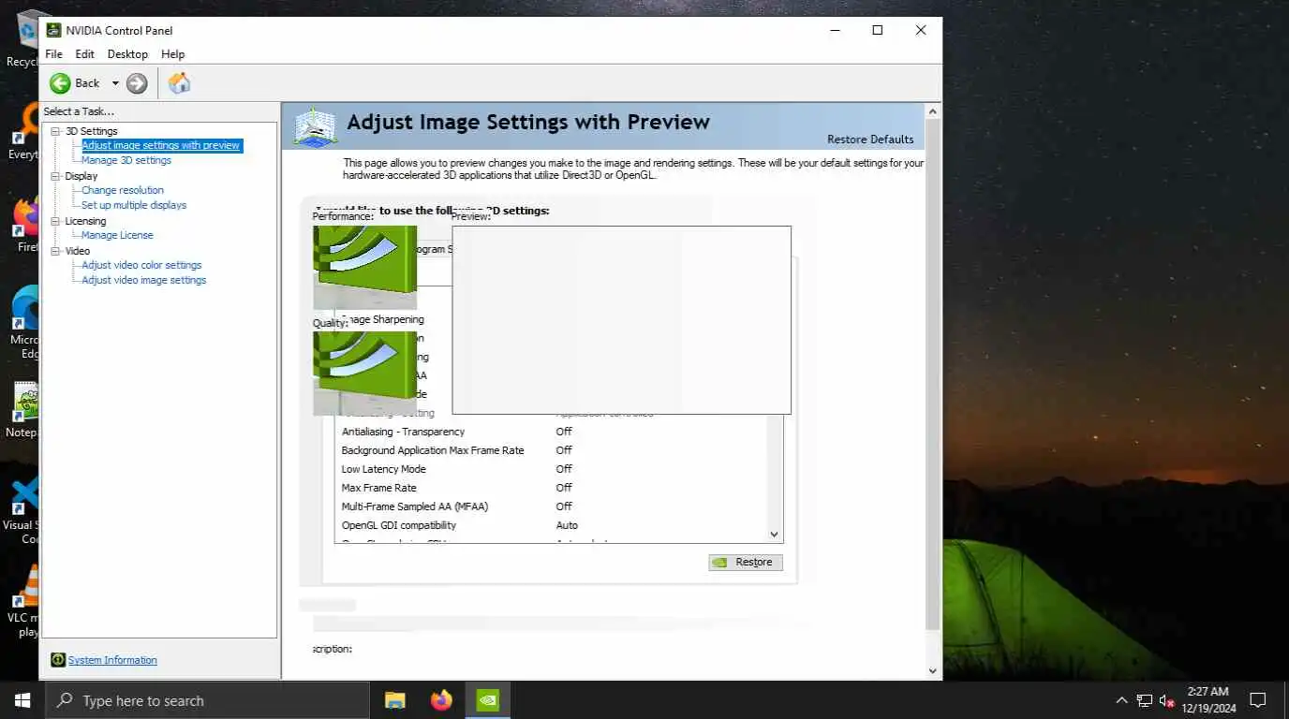Click the 3D settings page header icon
Viewport: 1289px width, 719px height.
[x=315, y=126]
